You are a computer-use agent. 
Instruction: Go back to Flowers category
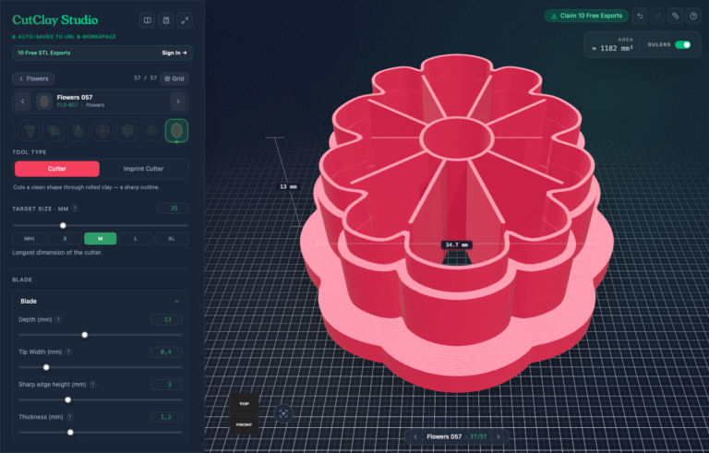point(33,78)
